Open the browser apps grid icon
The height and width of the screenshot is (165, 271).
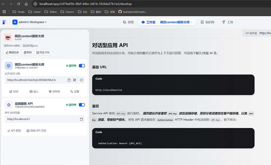4,12
